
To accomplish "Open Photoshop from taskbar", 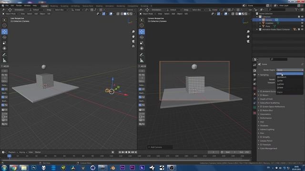I will coord(34,168).
